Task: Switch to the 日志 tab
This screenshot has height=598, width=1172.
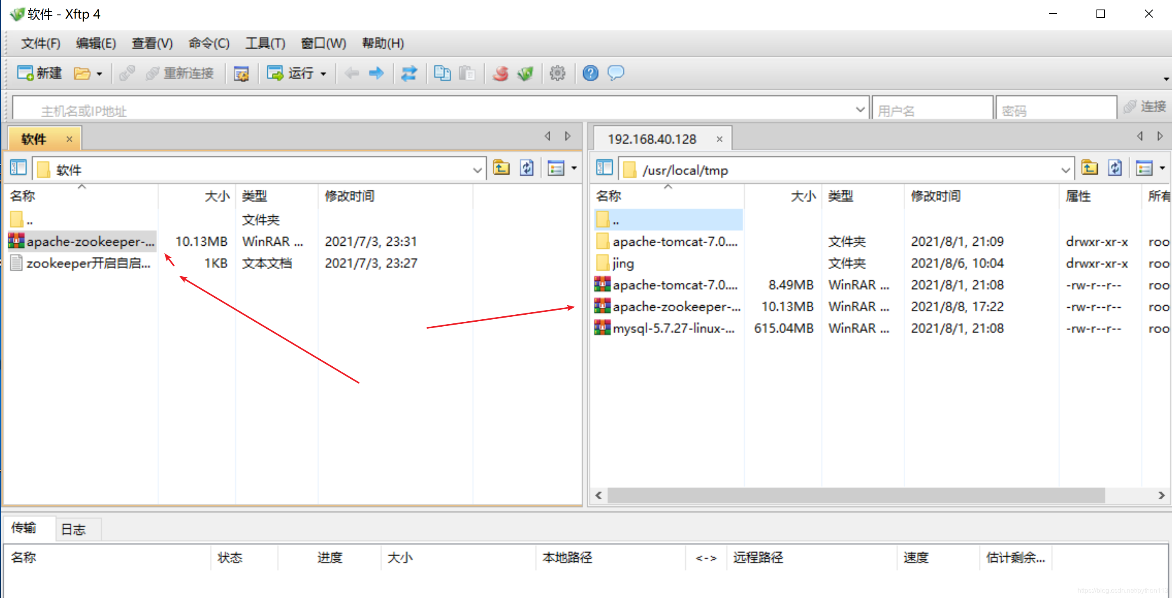Action: [73, 529]
